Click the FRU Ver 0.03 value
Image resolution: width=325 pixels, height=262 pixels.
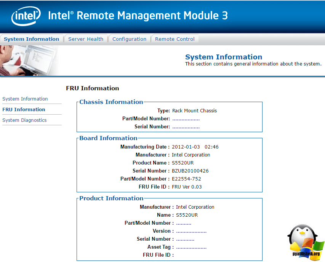pos(187,187)
